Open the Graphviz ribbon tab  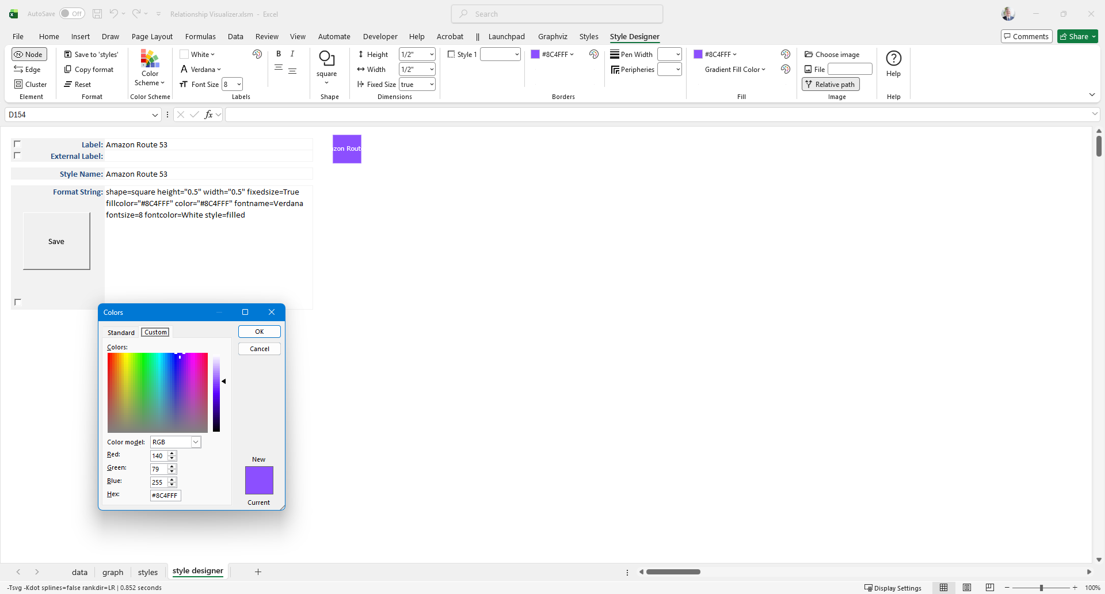pos(552,36)
